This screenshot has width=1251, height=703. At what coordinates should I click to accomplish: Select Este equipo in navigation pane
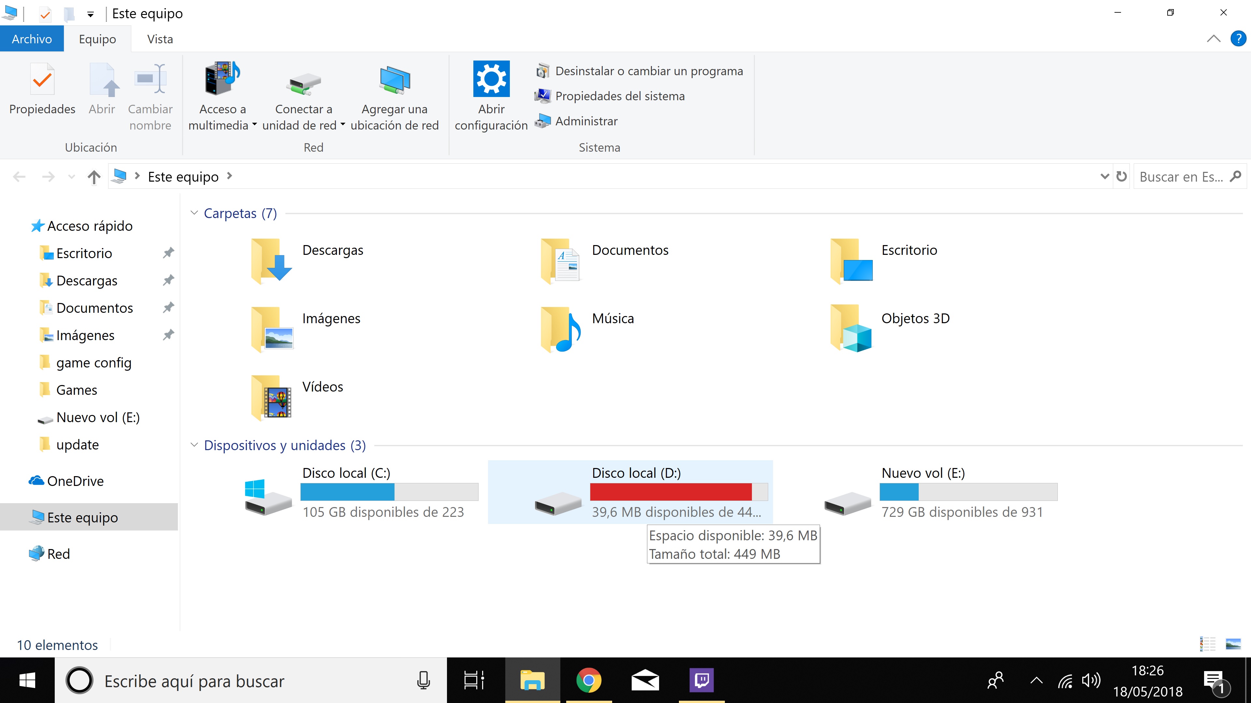[x=89, y=517]
